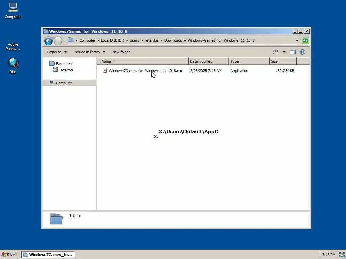The height and width of the screenshot is (259, 346).
Task: Create a New folder
Action: [x=121, y=52]
